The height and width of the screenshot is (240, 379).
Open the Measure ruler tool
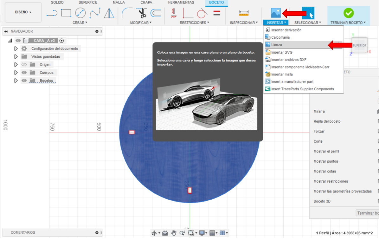(x=244, y=13)
